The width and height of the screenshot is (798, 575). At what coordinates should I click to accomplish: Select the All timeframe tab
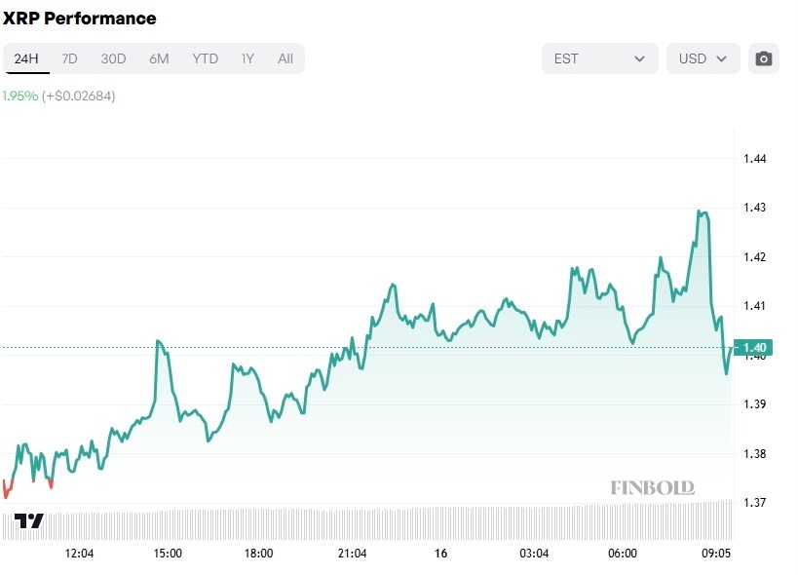coord(285,58)
